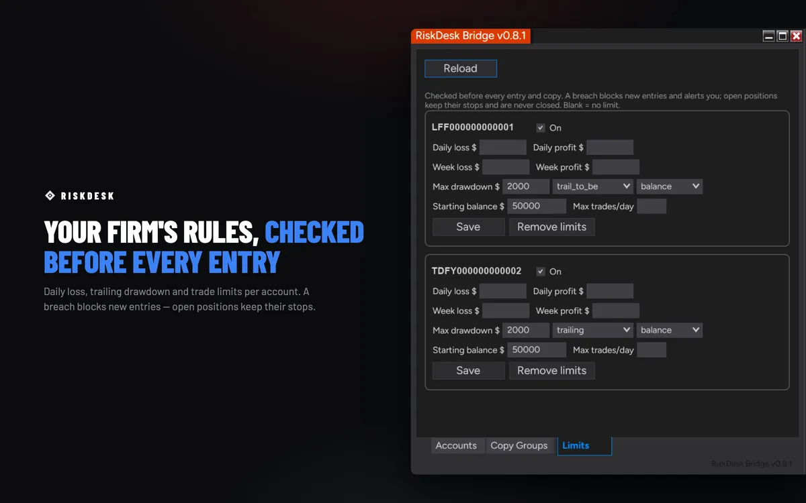
Task: Click the Max drawdown field of LFF000000000001
Action: (x=527, y=186)
